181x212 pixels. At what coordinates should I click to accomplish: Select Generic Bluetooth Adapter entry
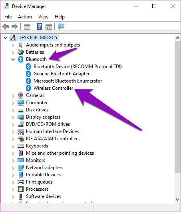62,74
